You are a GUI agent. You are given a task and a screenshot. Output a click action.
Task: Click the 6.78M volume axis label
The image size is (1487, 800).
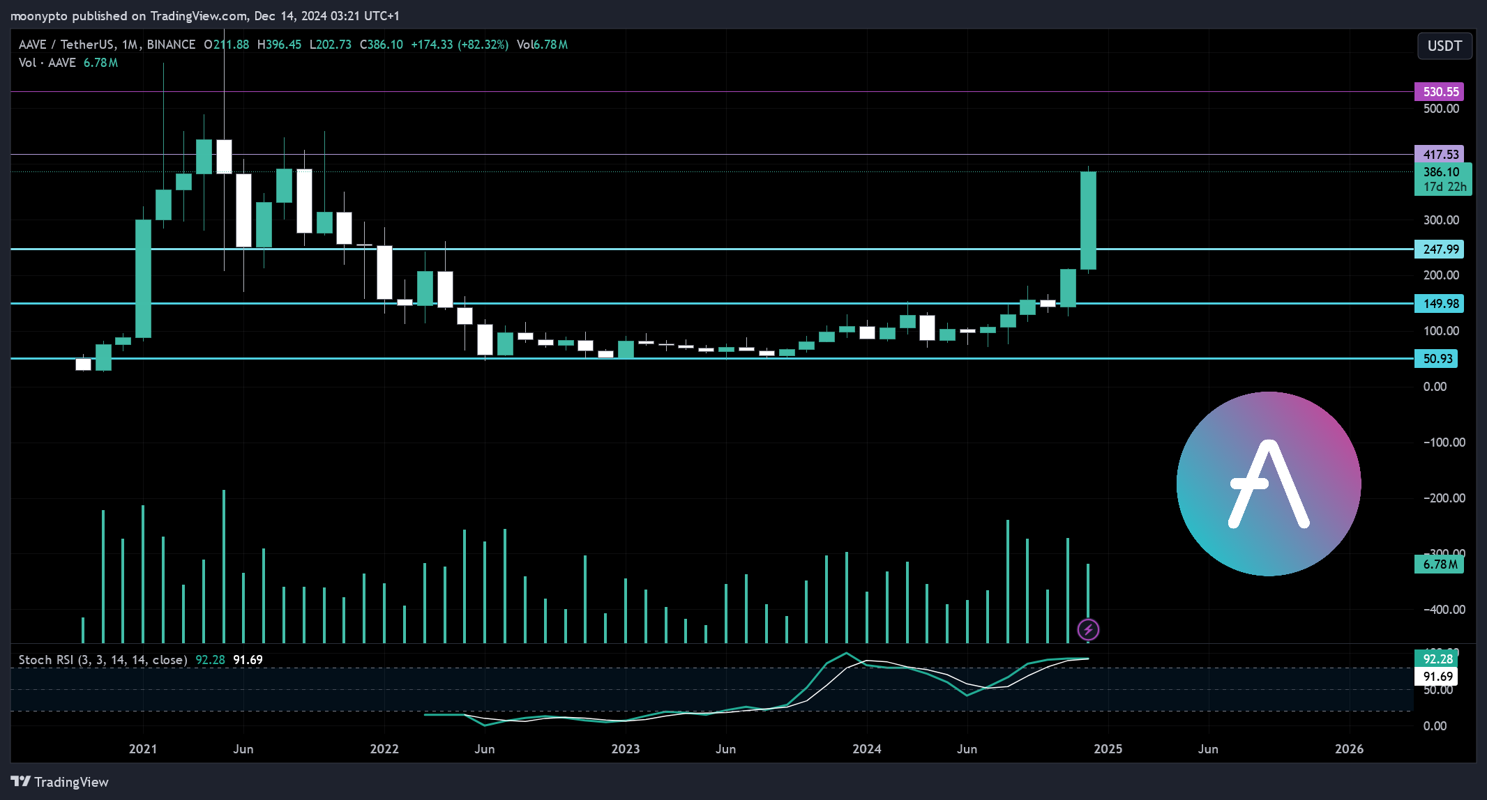click(1439, 564)
